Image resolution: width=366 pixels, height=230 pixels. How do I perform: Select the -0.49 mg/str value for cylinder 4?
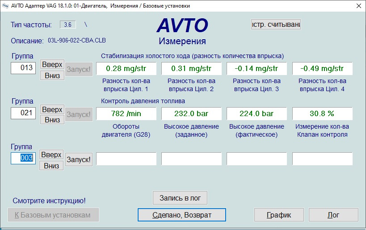tap(322, 69)
